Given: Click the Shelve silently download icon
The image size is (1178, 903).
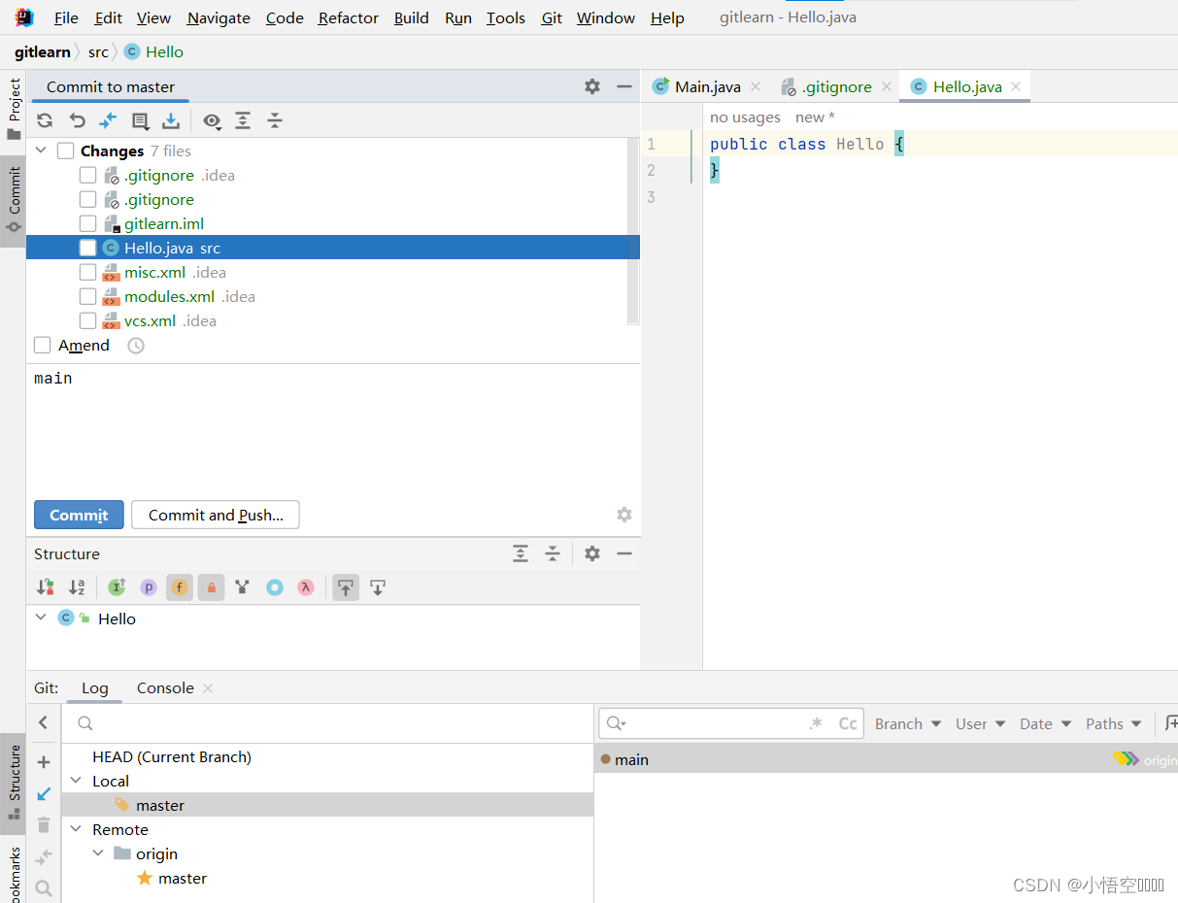Looking at the screenshot, I should pyautogui.click(x=171, y=120).
